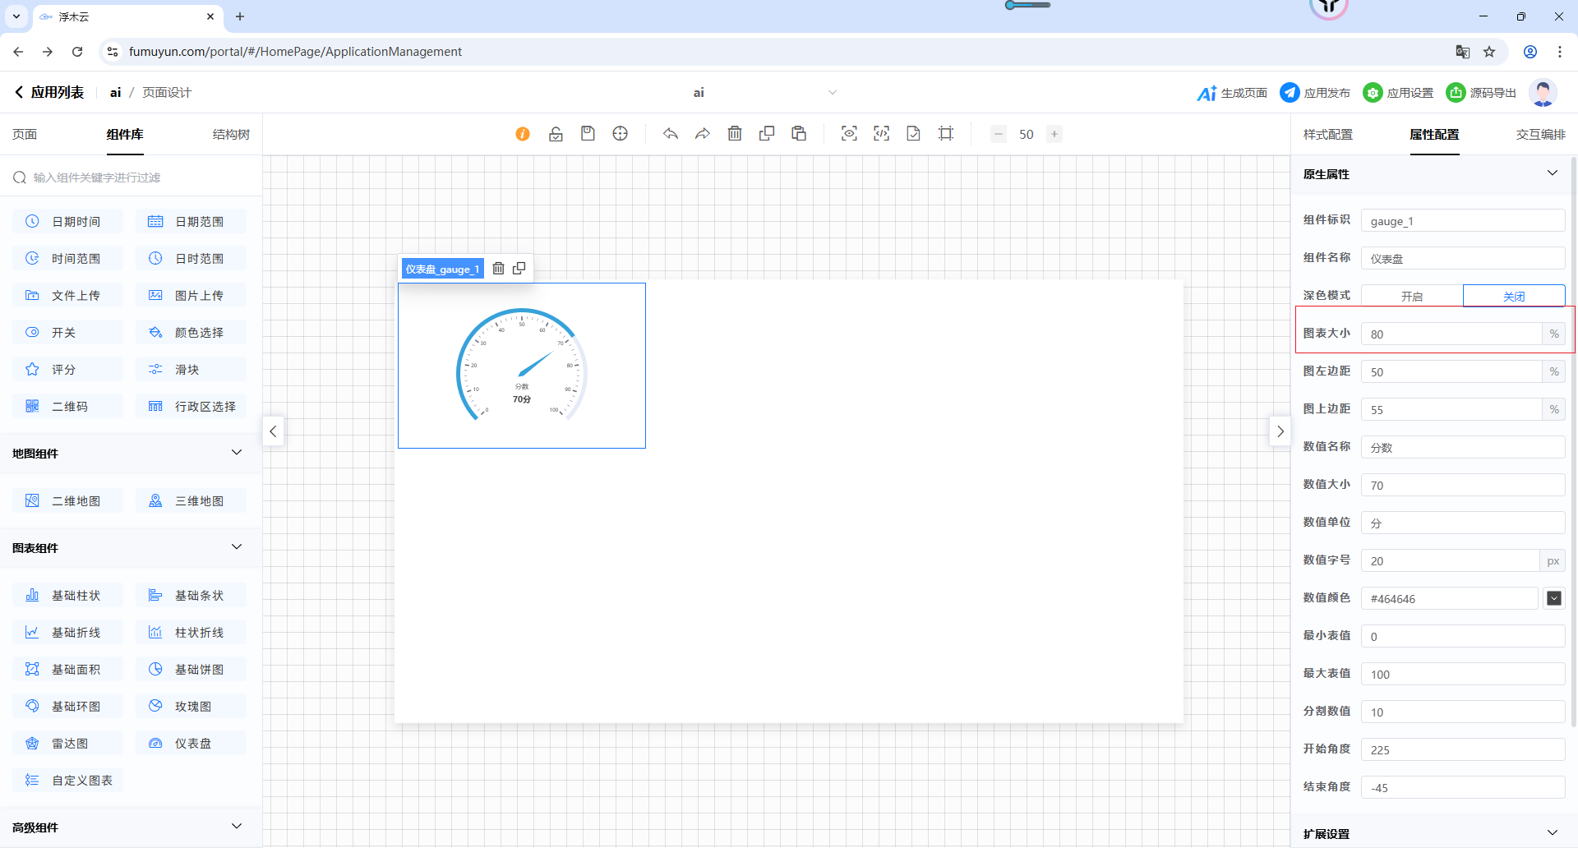
Task: Click the undo arrow in toolbar
Action: [671, 134]
